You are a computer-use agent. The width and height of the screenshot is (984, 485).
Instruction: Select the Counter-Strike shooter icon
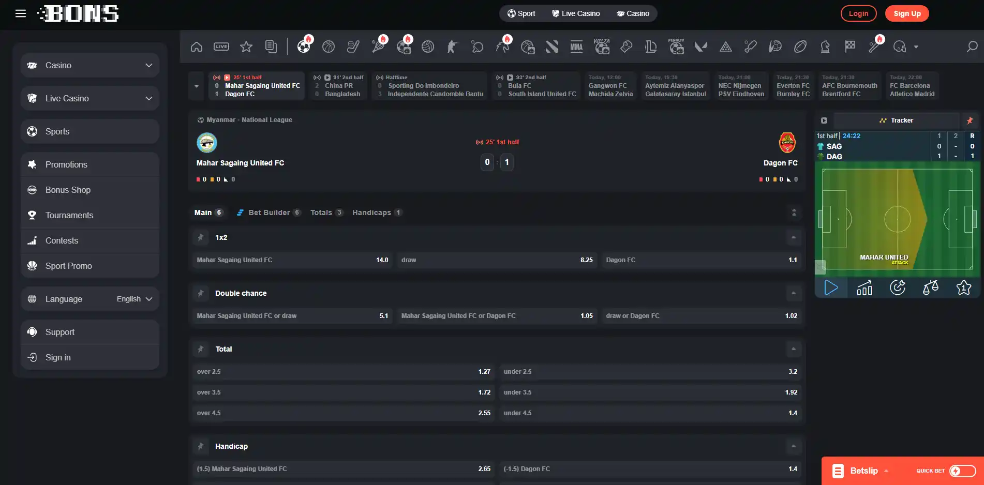tap(452, 47)
